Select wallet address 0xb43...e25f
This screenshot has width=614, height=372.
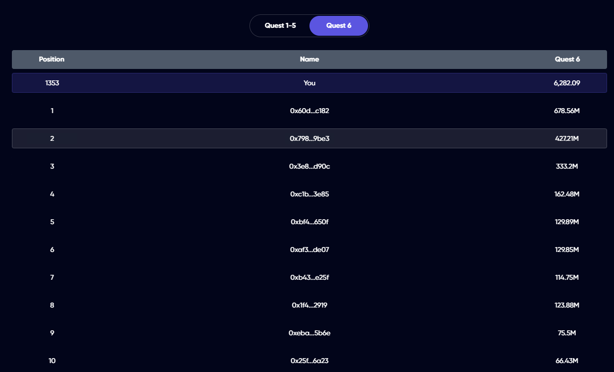pyautogui.click(x=309, y=278)
